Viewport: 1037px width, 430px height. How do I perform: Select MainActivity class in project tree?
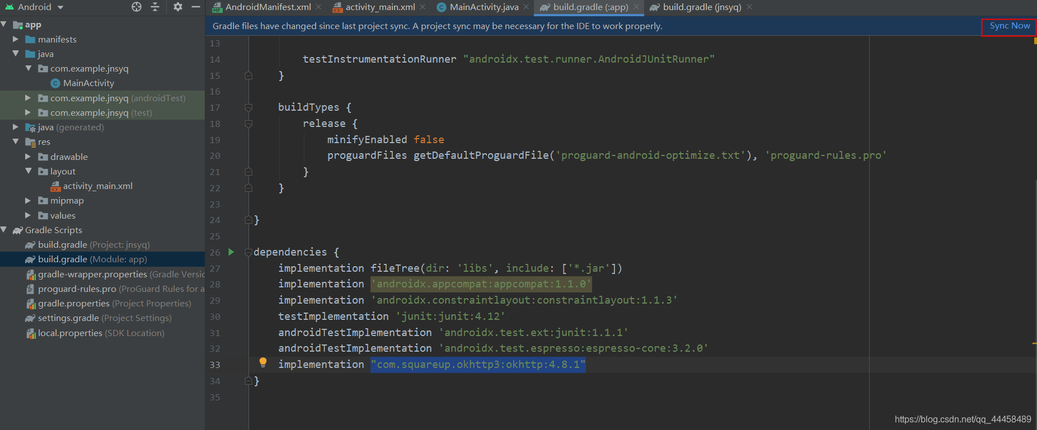coord(88,83)
